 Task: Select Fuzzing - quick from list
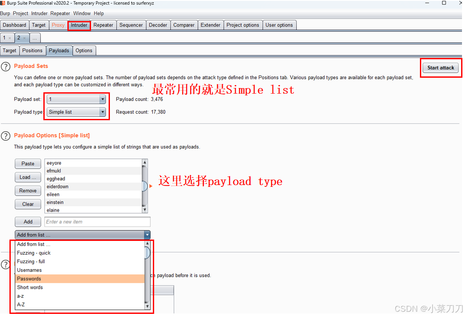(80, 253)
